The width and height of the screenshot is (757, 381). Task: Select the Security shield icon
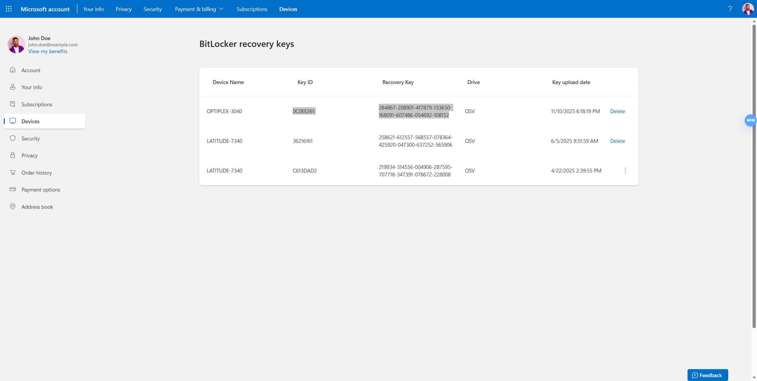13,138
